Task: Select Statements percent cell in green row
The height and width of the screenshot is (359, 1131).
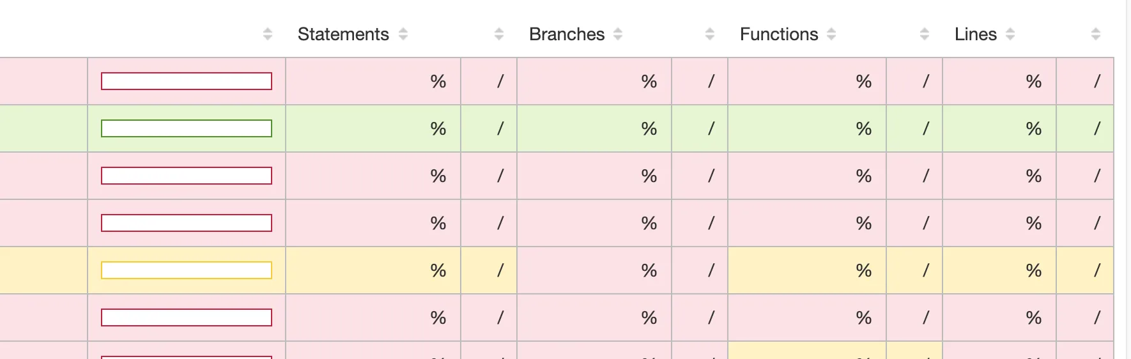Action: tap(373, 128)
